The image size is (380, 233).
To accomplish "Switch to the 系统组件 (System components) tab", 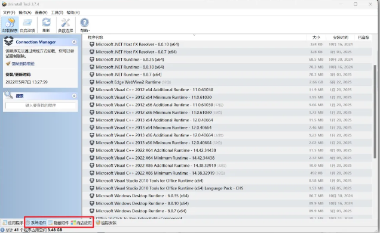I will [x=36, y=223].
